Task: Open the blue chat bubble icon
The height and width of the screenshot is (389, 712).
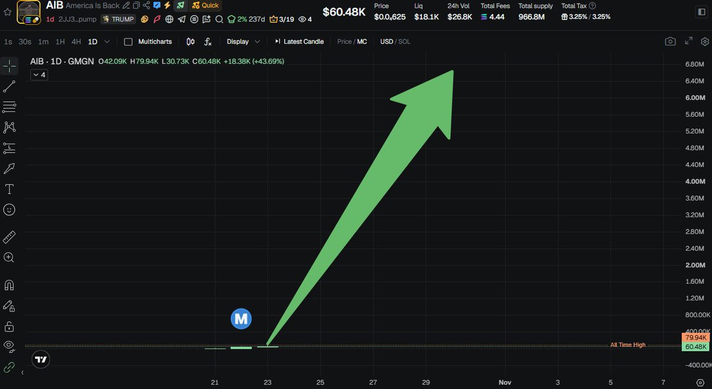Action: pyautogui.click(x=157, y=5)
